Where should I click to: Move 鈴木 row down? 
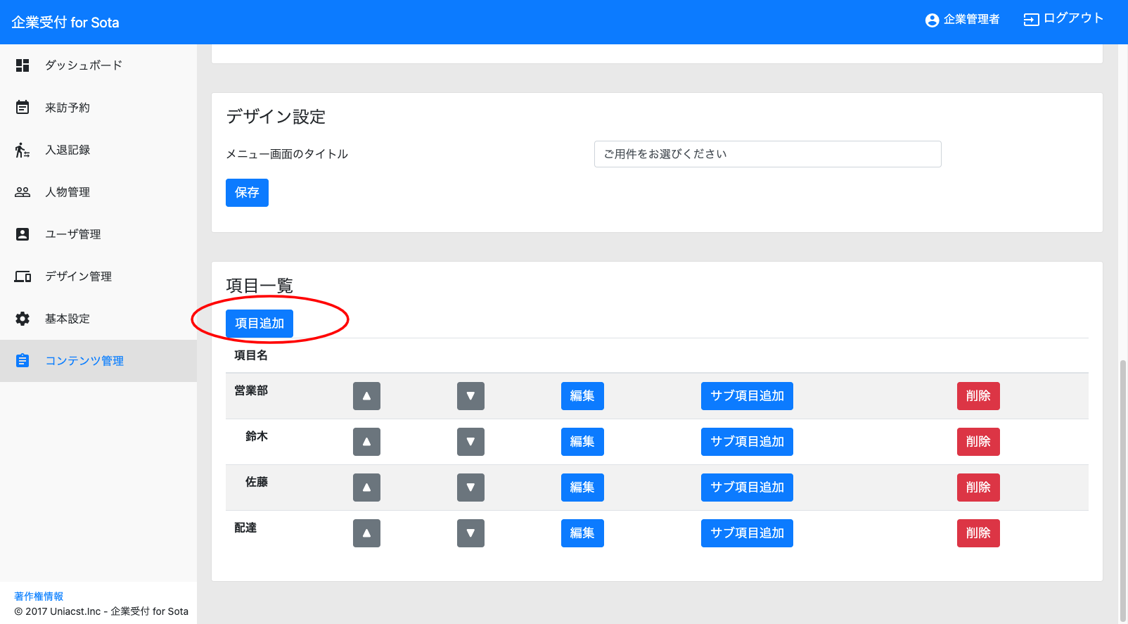[470, 442]
